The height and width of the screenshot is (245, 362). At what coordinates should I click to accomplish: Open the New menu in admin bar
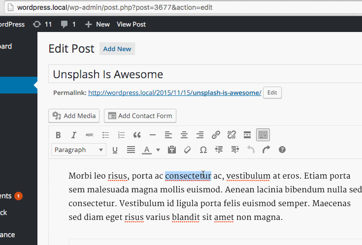tap(98, 24)
